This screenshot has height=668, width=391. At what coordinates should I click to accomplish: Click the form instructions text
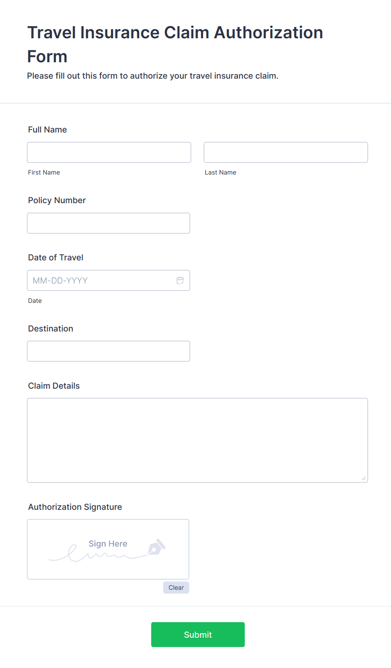pyautogui.click(x=153, y=76)
